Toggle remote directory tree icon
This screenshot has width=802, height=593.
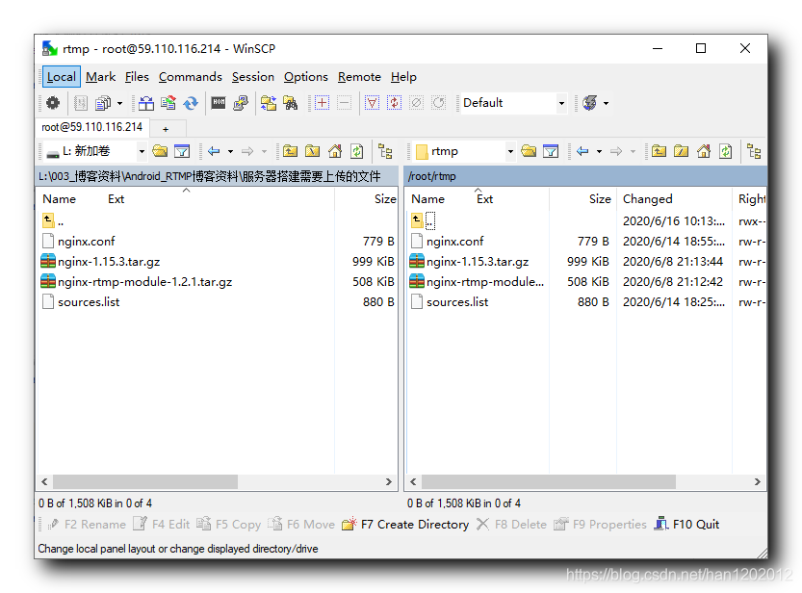pyautogui.click(x=754, y=151)
